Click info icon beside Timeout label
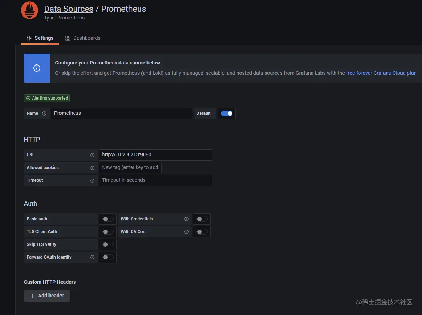 tap(92, 181)
